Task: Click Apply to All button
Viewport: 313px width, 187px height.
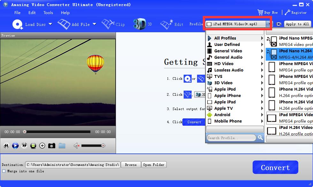Action: 297,24
